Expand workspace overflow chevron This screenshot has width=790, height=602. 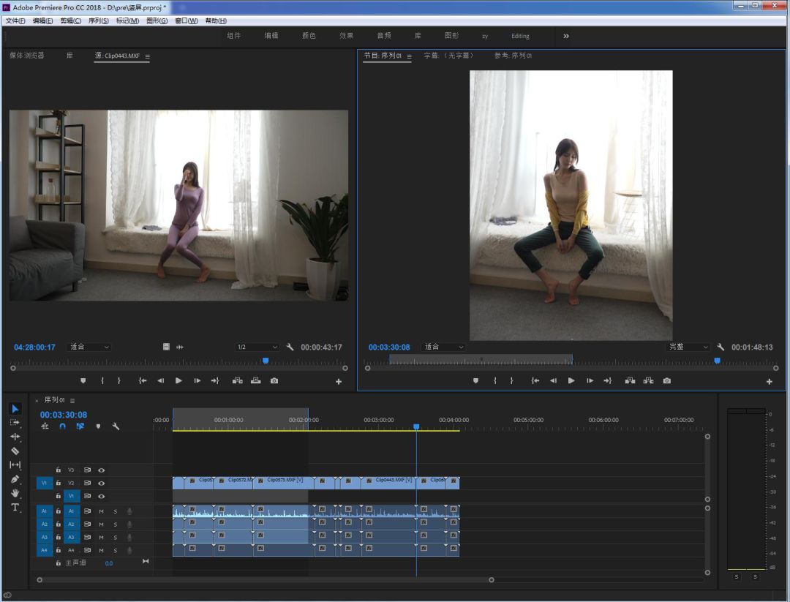click(565, 37)
